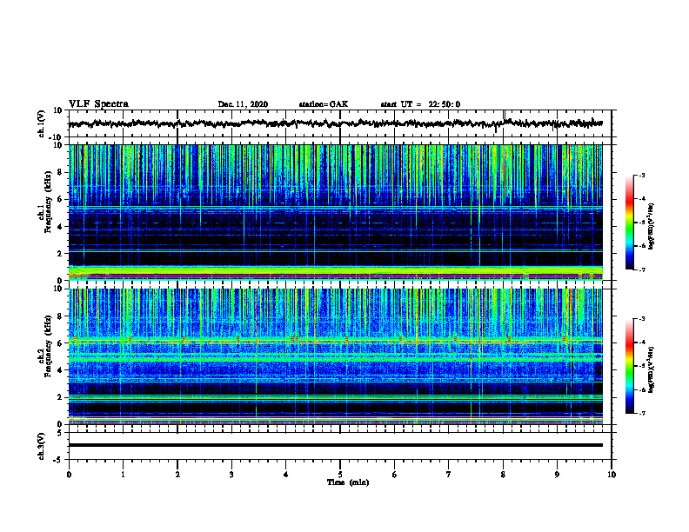
Task: Click time axis tick label "1"
Action: [x=123, y=475]
